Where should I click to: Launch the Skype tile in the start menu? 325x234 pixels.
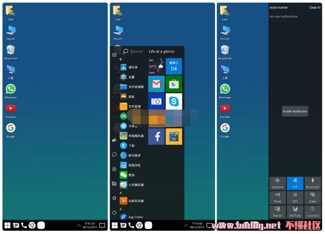pos(174,101)
